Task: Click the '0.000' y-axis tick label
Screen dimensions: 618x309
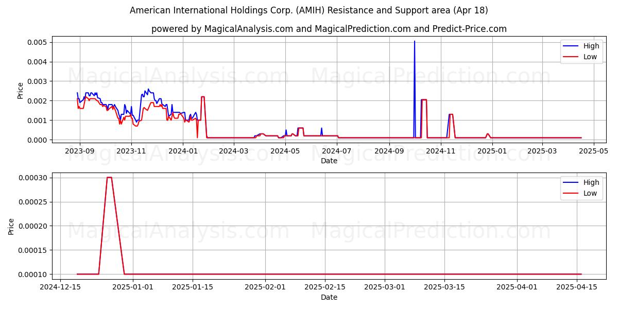Action: (x=38, y=140)
